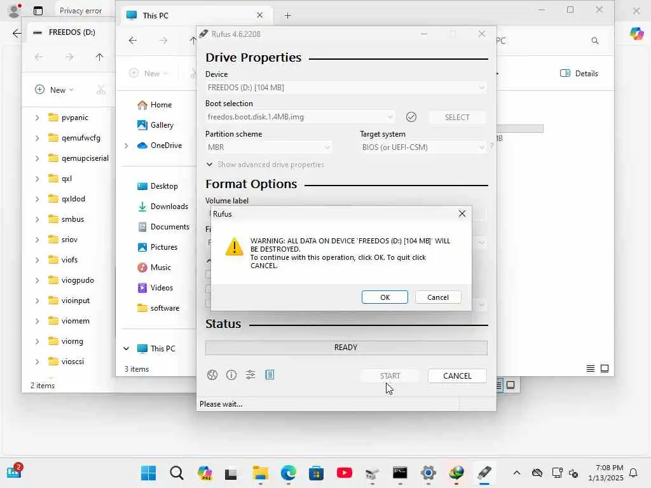Viewport: 651px width, 488px height.
Task: Click the Privacy error browser tab
Action: tap(81, 11)
